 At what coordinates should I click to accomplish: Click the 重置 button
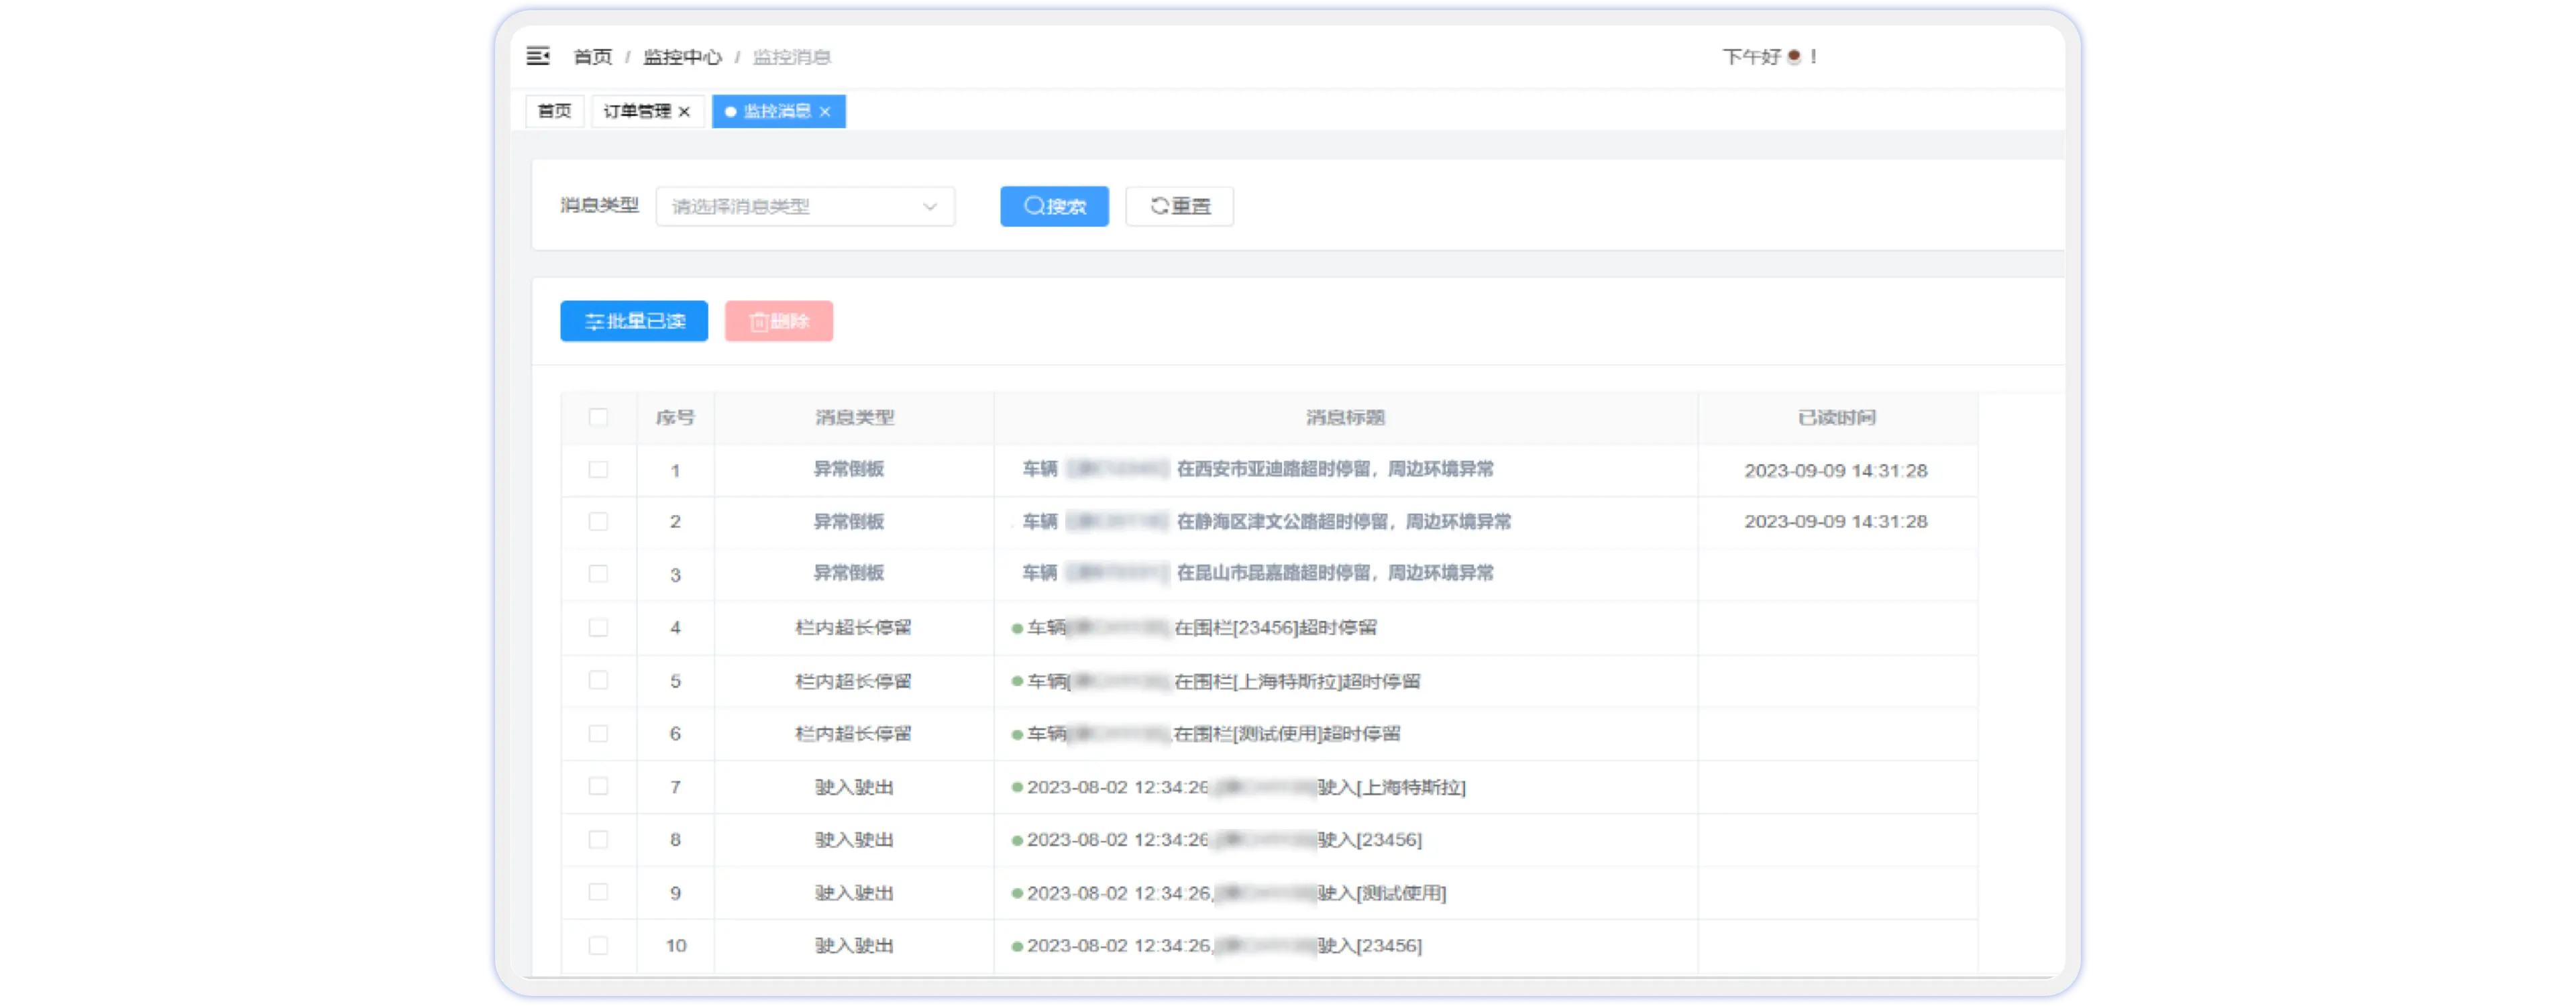(1179, 206)
